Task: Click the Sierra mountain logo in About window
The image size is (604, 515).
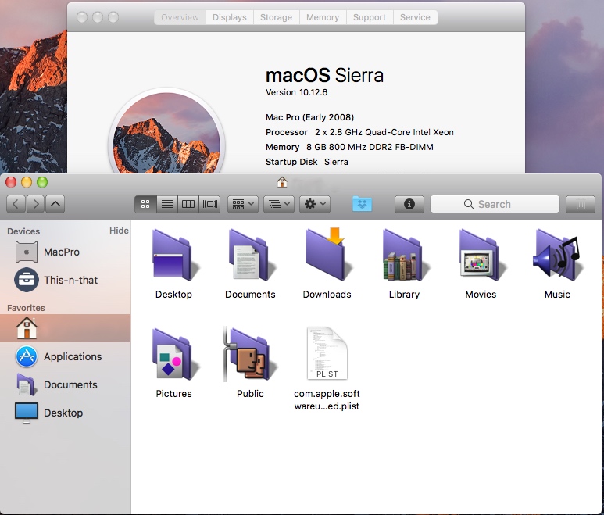Action: [x=166, y=133]
